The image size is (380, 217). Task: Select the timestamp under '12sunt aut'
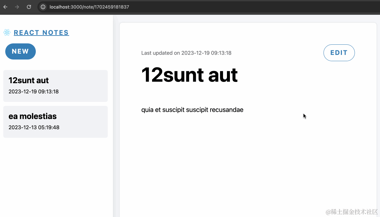(x=33, y=91)
